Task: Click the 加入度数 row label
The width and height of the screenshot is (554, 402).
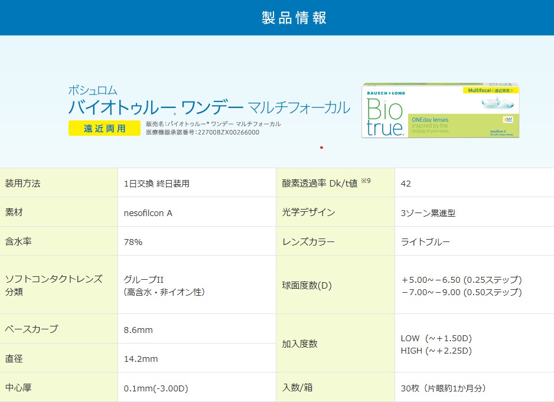Action: point(299,344)
